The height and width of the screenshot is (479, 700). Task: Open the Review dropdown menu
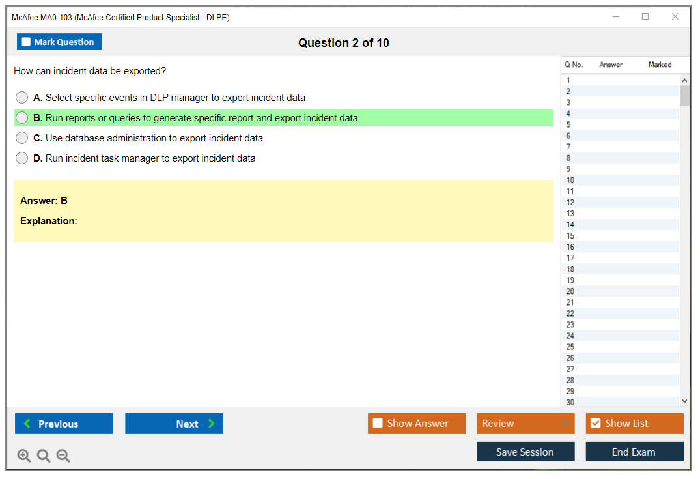[525, 424]
